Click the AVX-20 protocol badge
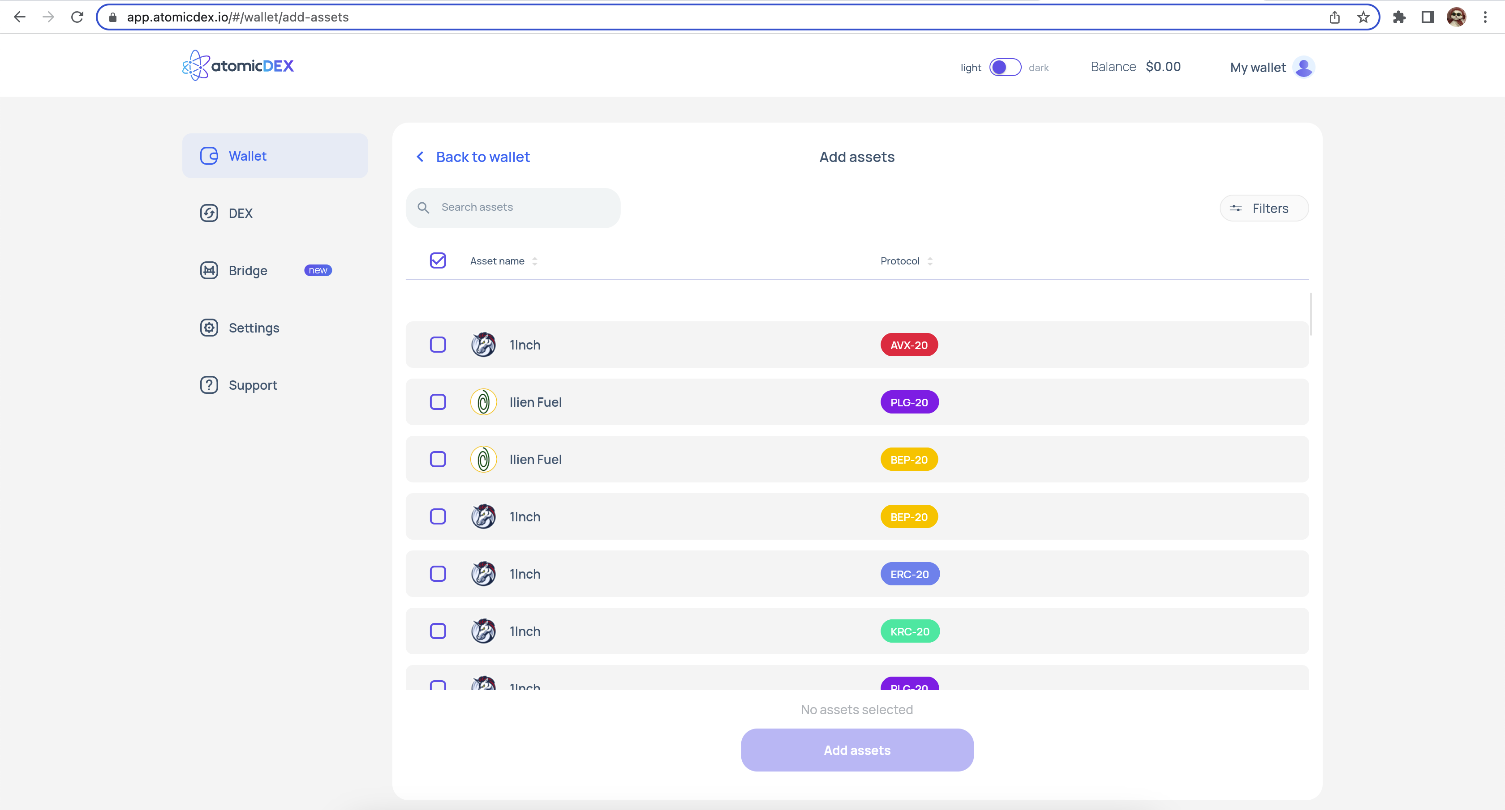The width and height of the screenshot is (1505, 810). click(908, 344)
